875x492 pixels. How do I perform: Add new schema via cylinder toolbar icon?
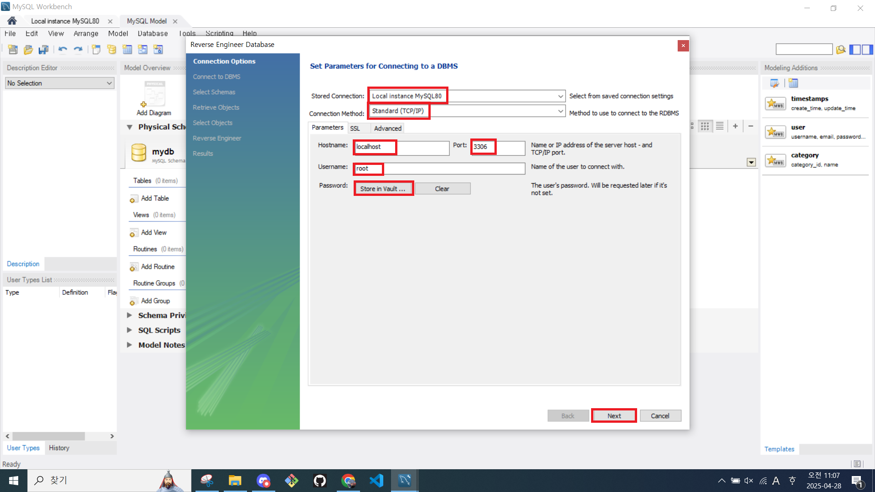coord(112,49)
